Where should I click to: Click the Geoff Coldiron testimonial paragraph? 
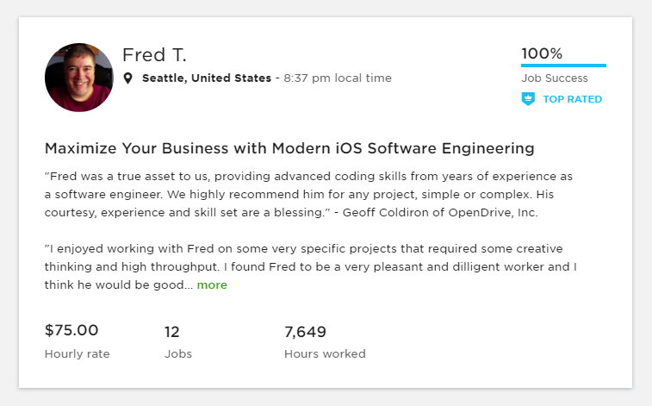click(308, 194)
